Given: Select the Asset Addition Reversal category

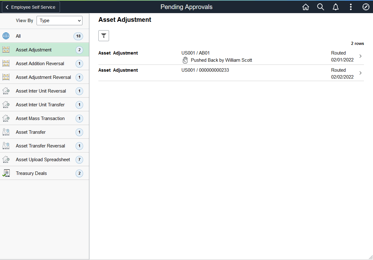Looking at the screenshot, I should [40, 63].
